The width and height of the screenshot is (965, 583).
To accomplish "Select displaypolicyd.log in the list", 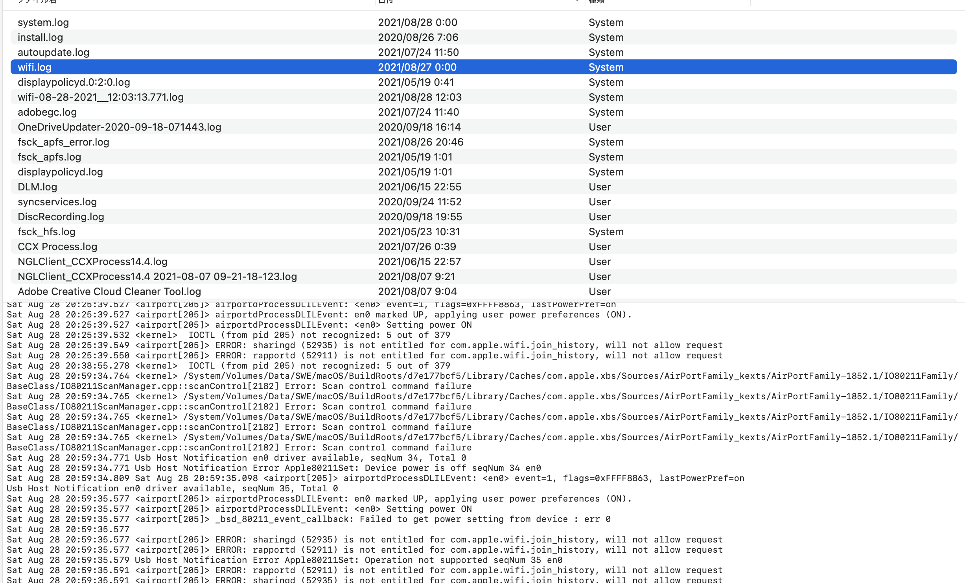I will 60,172.
